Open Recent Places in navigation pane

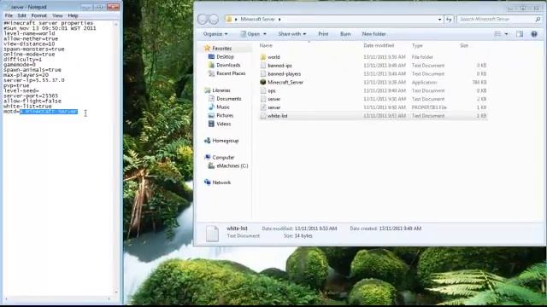point(231,73)
